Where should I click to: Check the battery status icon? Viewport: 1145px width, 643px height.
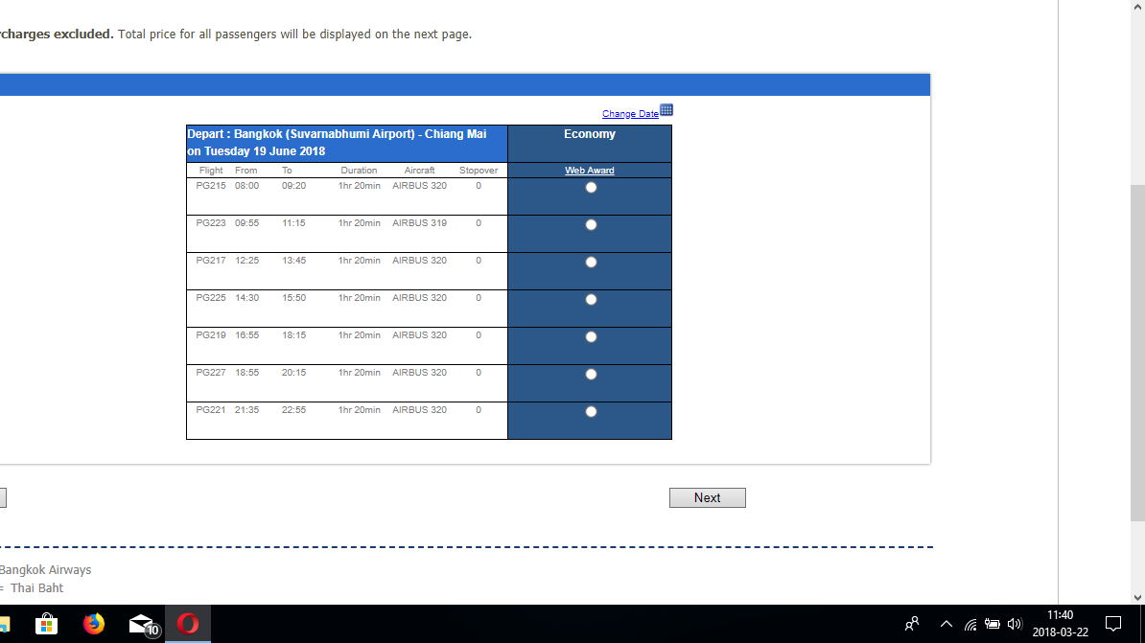(x=992, y=624)
